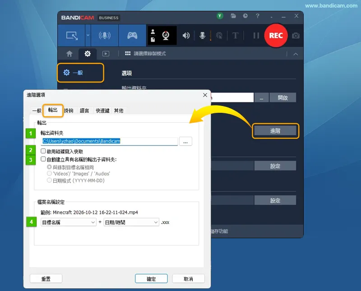
Task: Browse for folder in advanced dialog
Action: pos(185,141)
